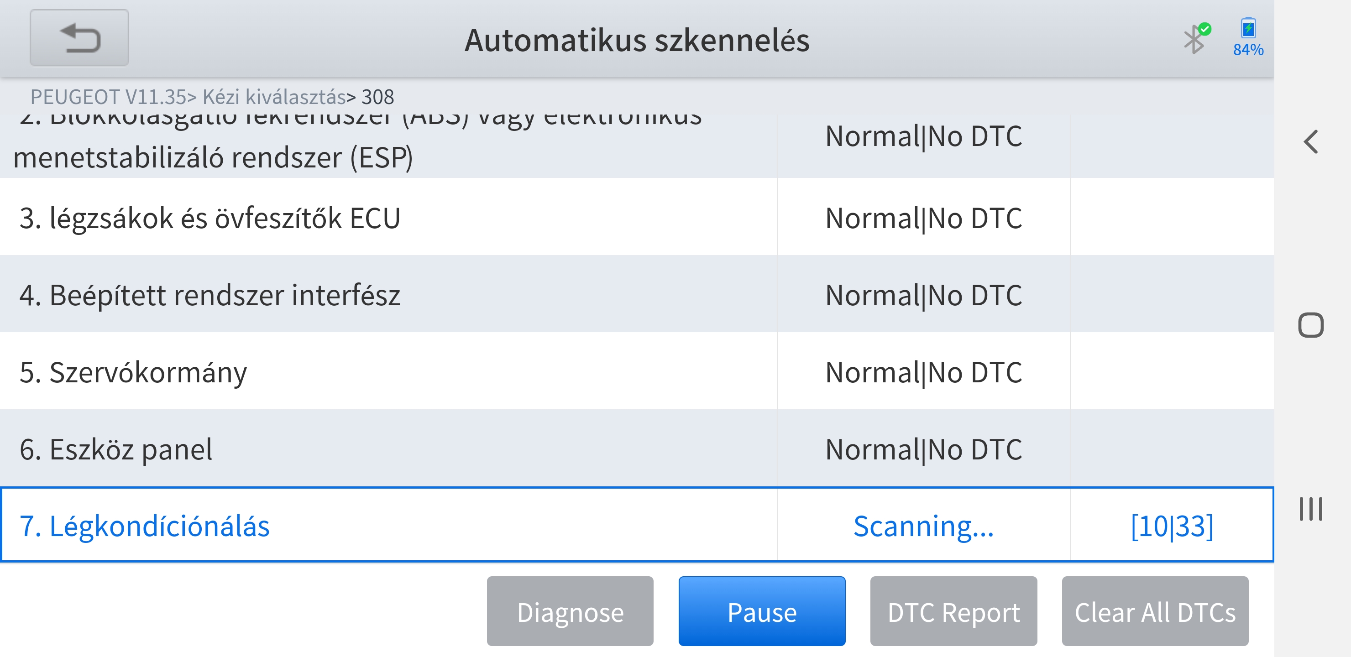Open the DTC Report
The height and width of the screenshot is (657, 1351).
coord(953,611)
